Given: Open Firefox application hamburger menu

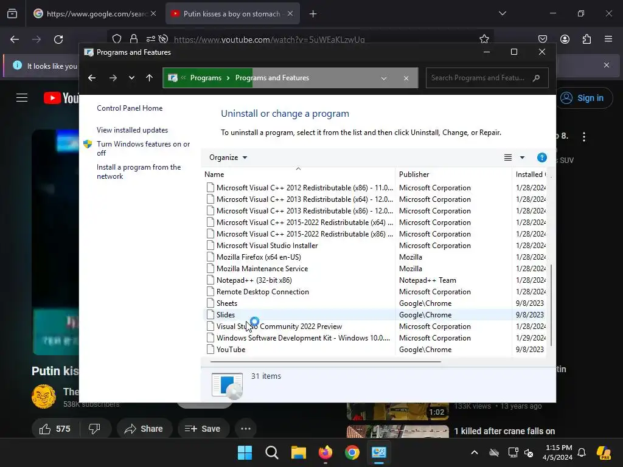Looking at the screenshot, I should [608, 39].
